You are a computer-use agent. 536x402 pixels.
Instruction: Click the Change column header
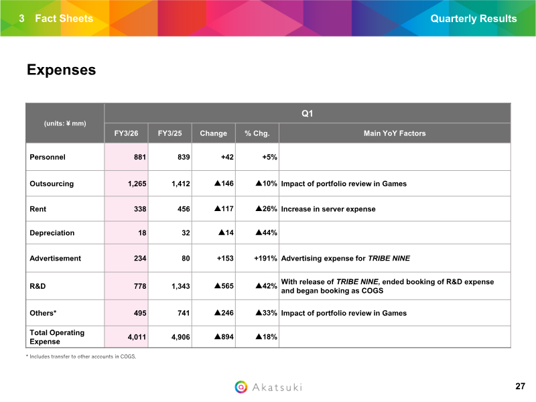pos(213,133)
